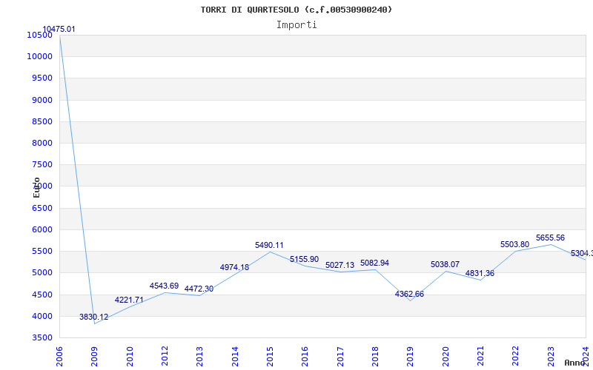
Task: Click the 4831.36 value label
Action: [480, 273]
